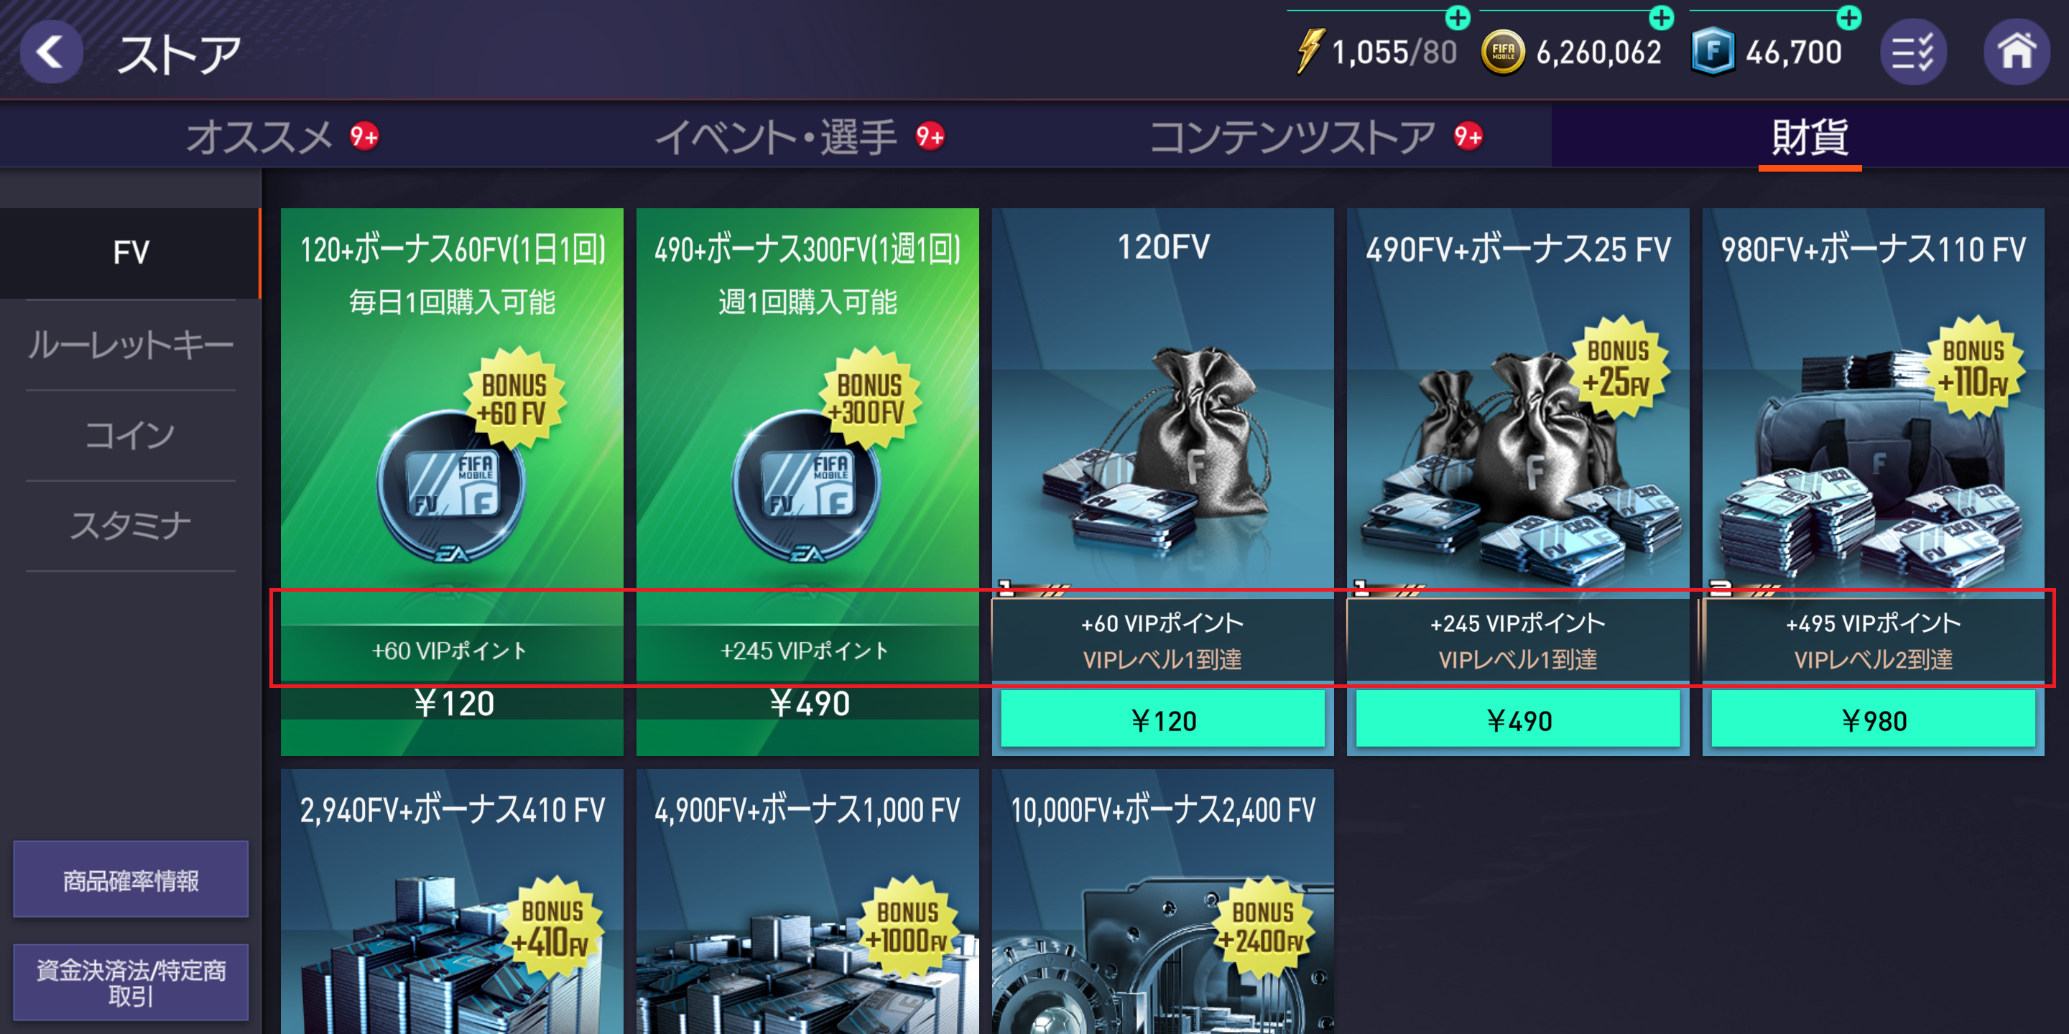Open the コンテンツストア tab

[x=1315, y=136]
